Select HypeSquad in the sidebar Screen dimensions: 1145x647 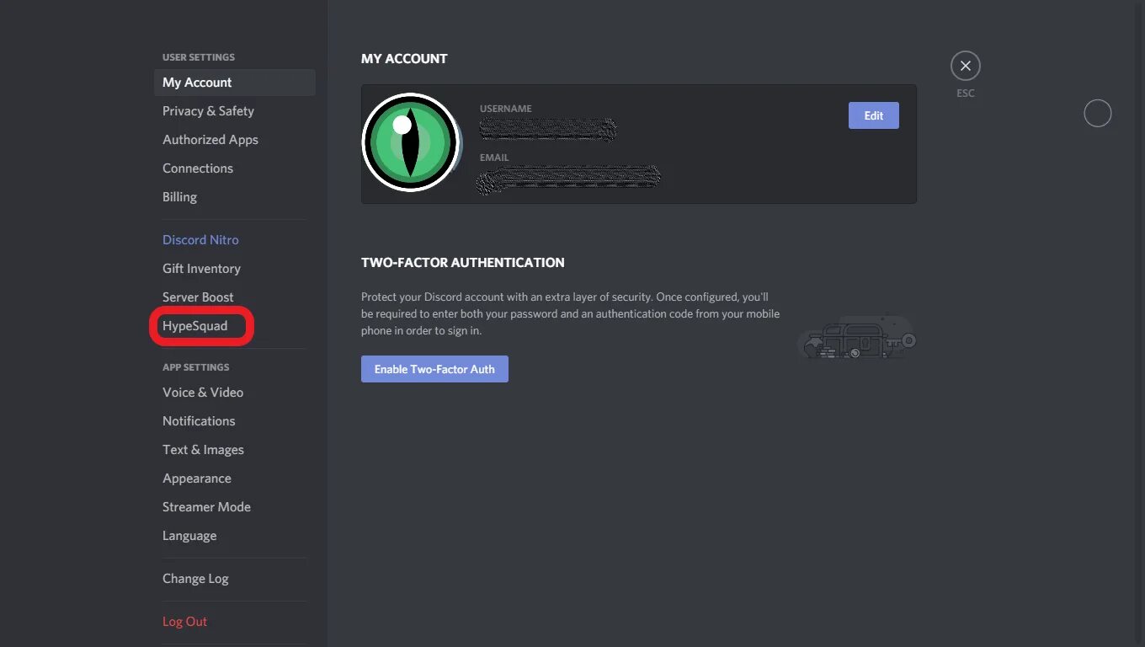[x=195, y=326]
